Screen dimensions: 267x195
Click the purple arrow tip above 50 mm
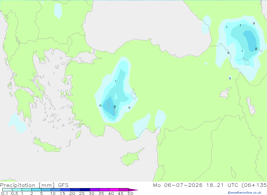(133, 190)
